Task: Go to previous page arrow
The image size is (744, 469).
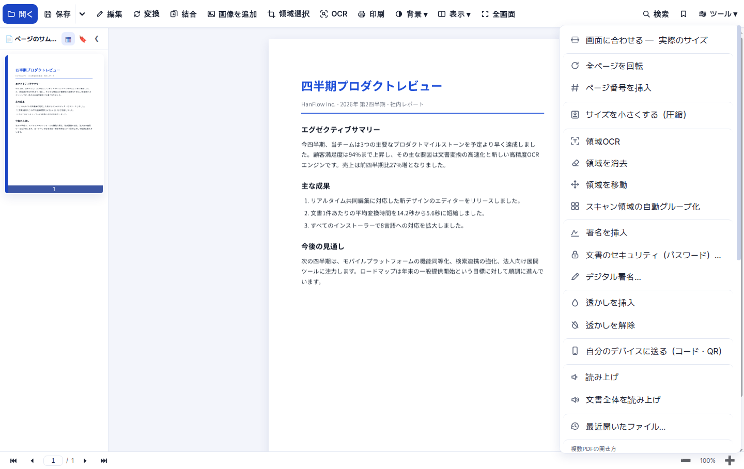Action: tap(32, 461)
